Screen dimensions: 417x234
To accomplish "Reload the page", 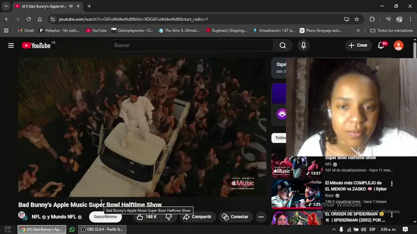I will 29,19.
